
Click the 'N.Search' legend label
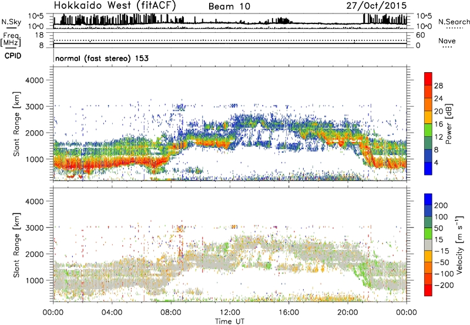(x=454, y=22)
